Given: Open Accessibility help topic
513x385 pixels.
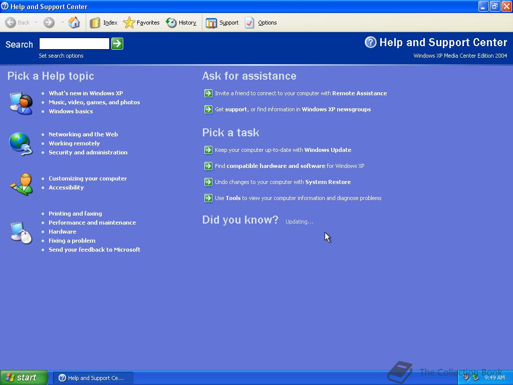Looking at the screenshot, I should click(66, 187).
